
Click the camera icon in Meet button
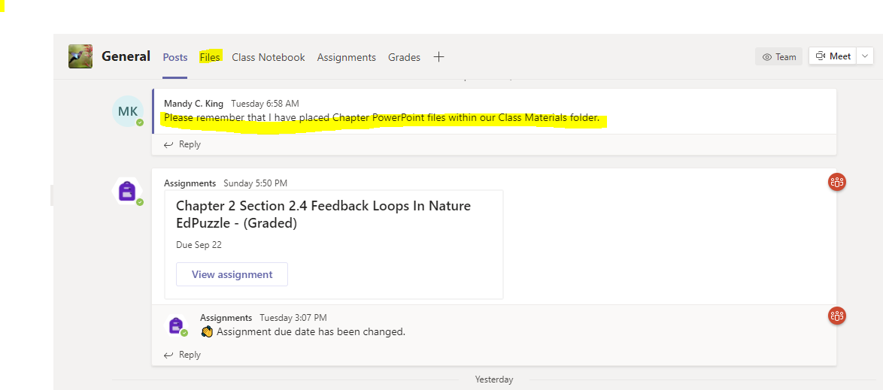point(821,56)
